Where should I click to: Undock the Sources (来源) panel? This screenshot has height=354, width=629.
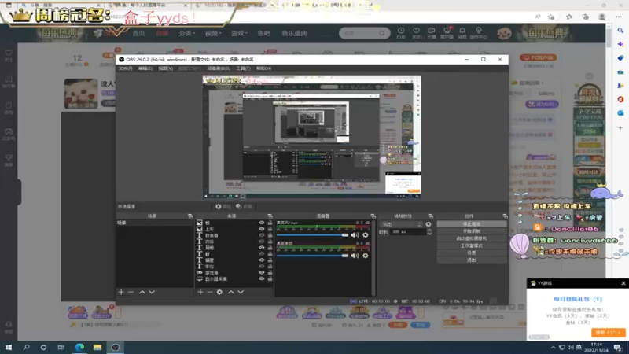270,216
